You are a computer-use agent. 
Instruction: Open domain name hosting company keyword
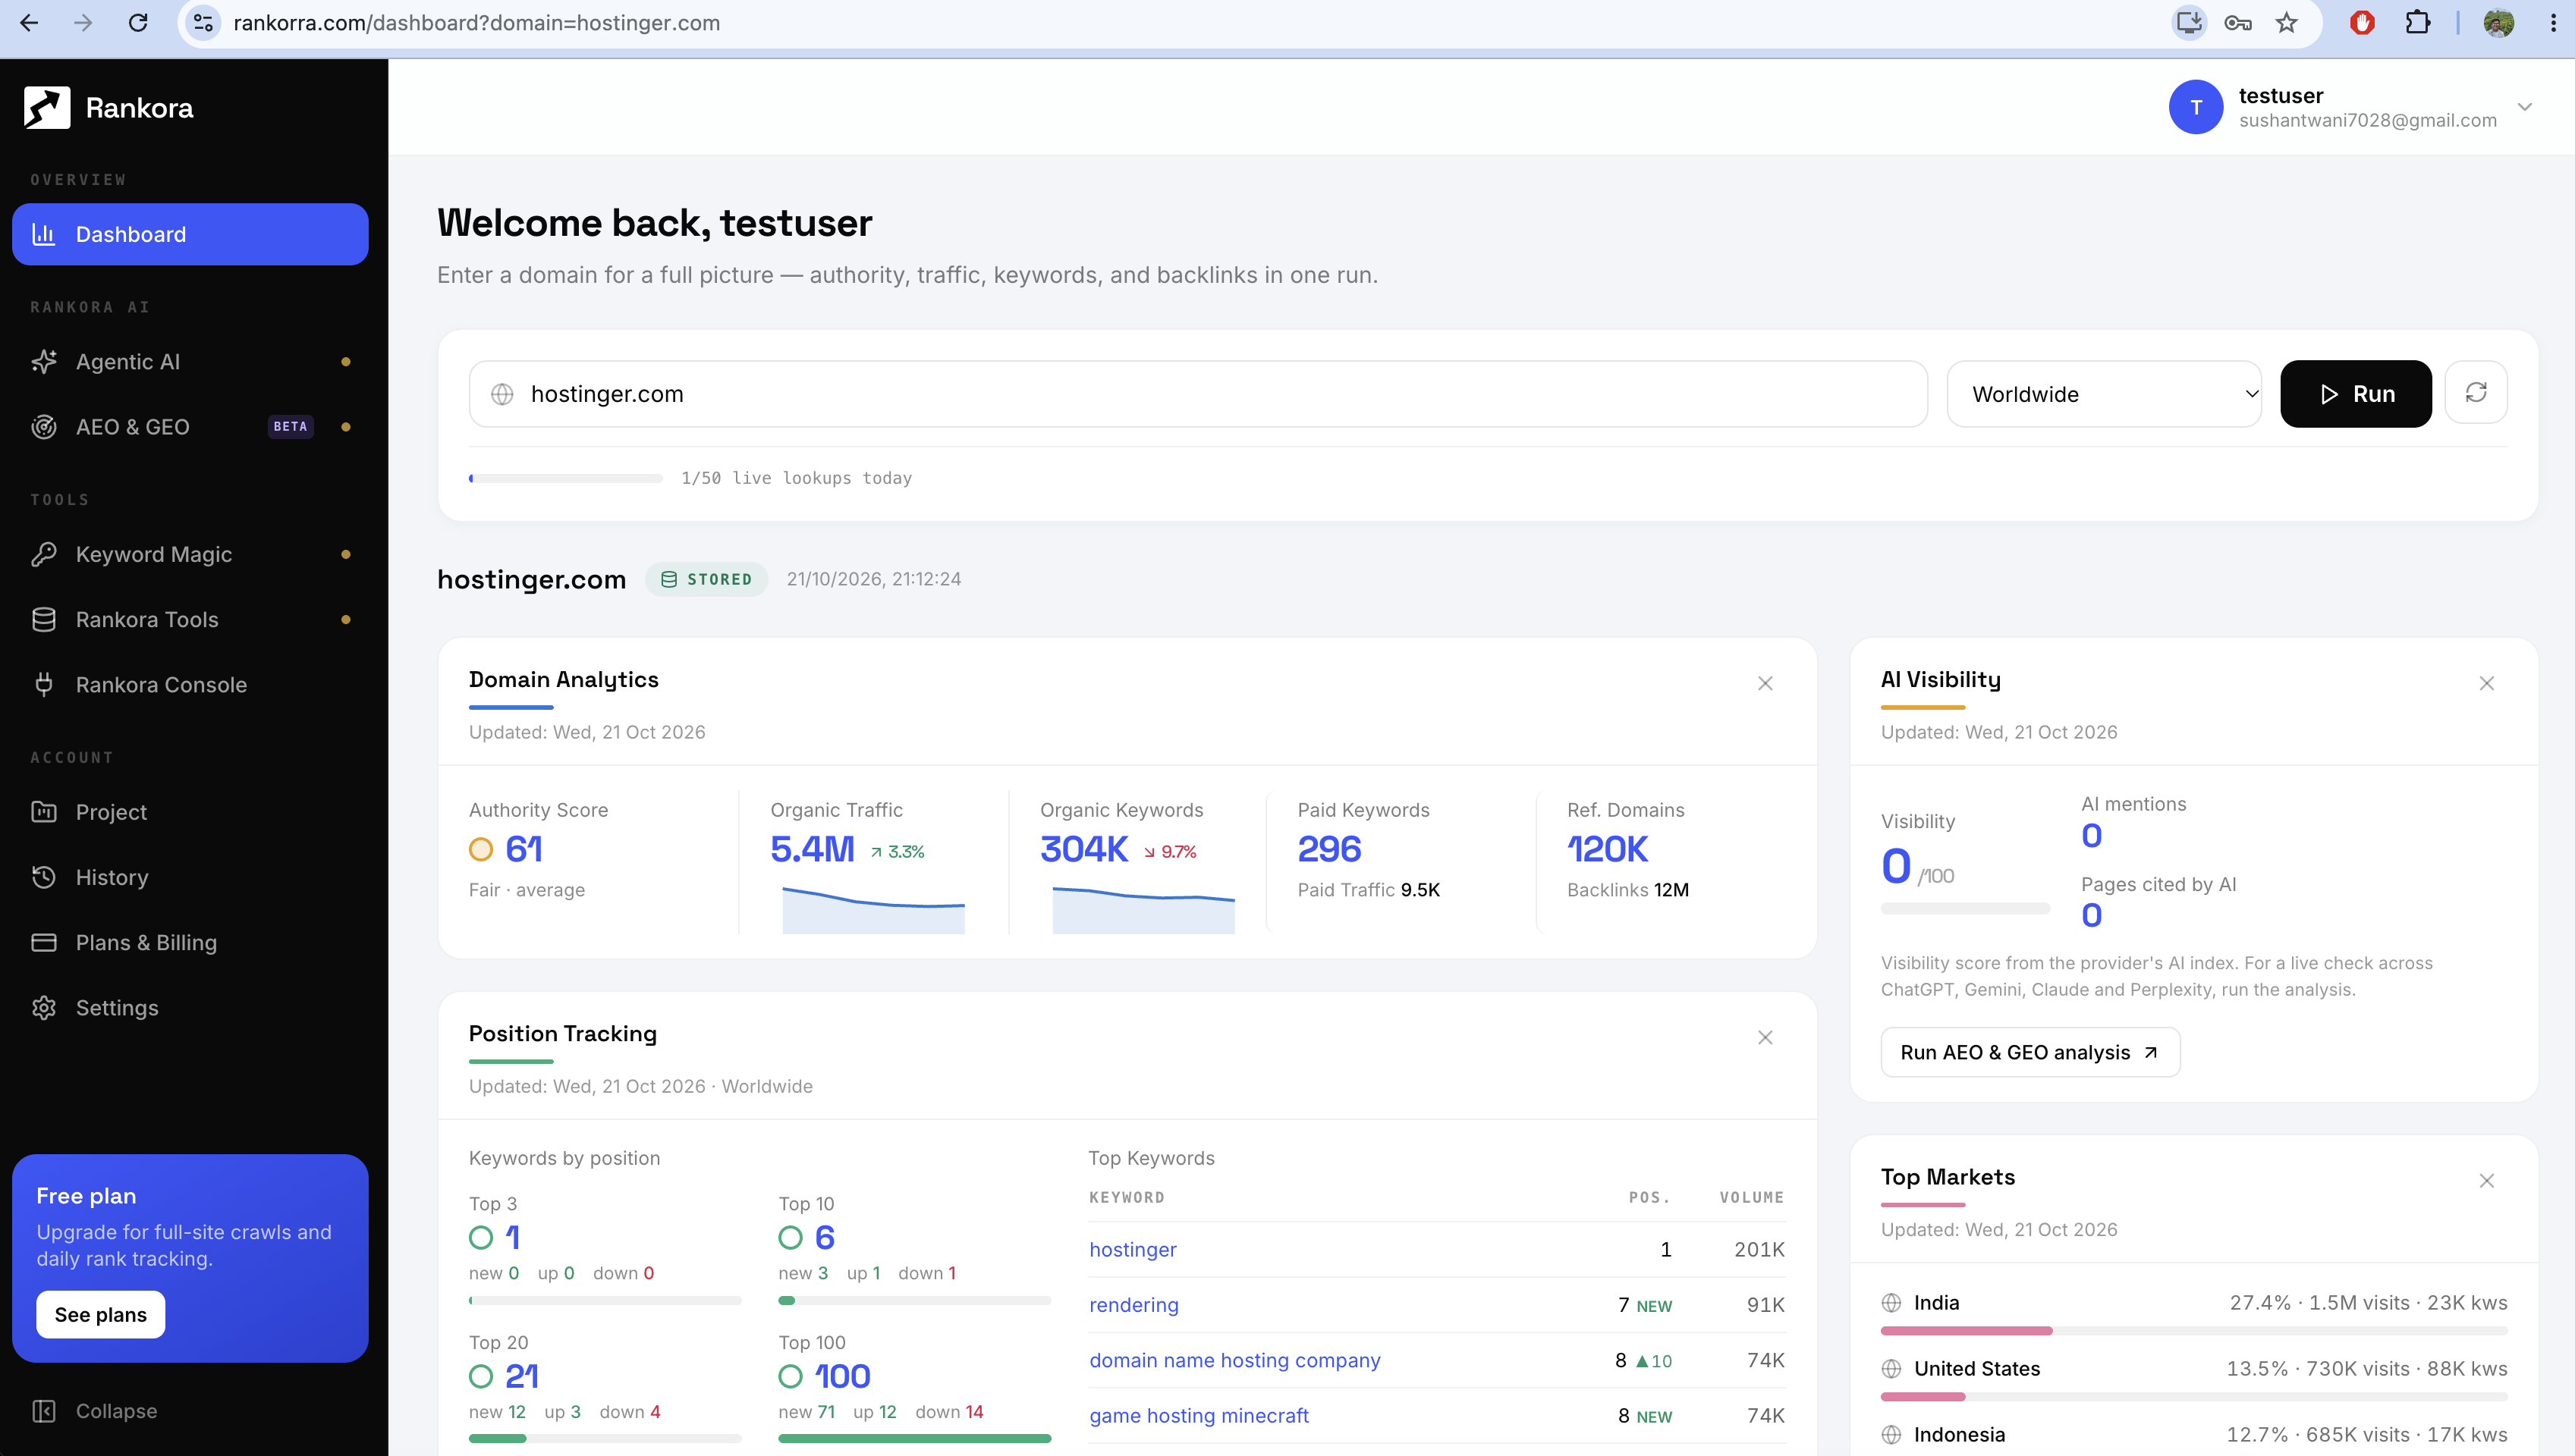tap(1234, 1360)
